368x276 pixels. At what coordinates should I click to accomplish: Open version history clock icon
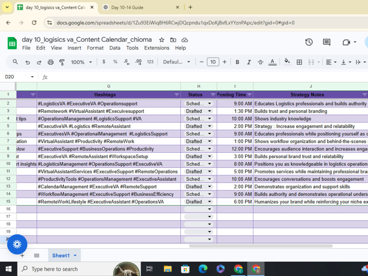[x=309, y=42]
